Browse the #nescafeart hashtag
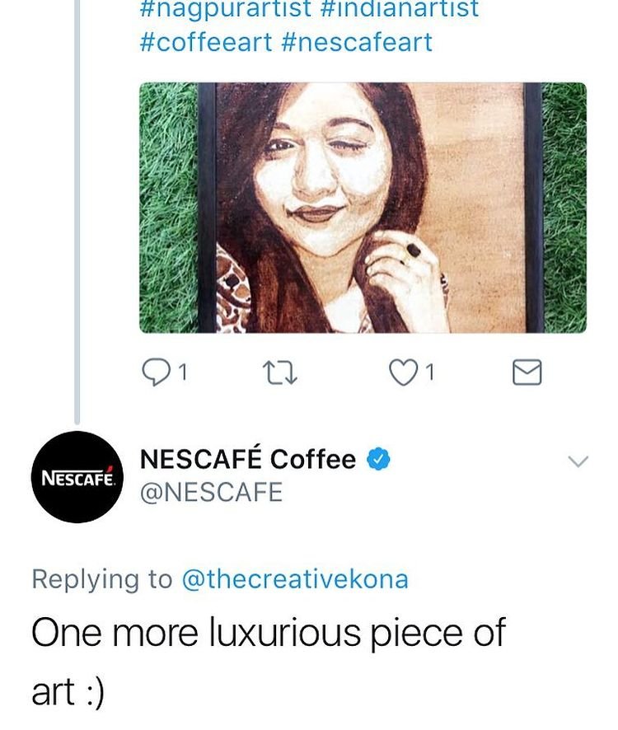Screen dimensions: 618x730 point(357,42)
